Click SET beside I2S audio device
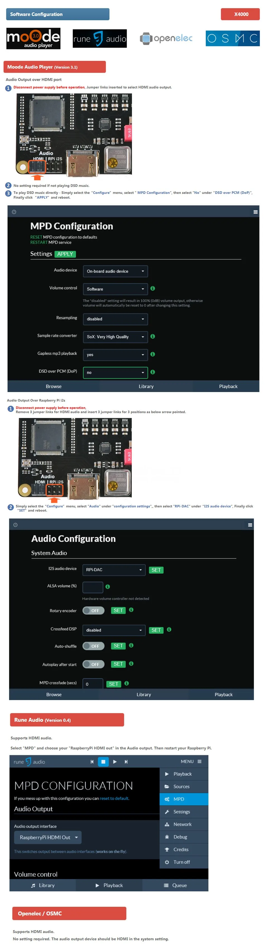 (x=156, y=570)
